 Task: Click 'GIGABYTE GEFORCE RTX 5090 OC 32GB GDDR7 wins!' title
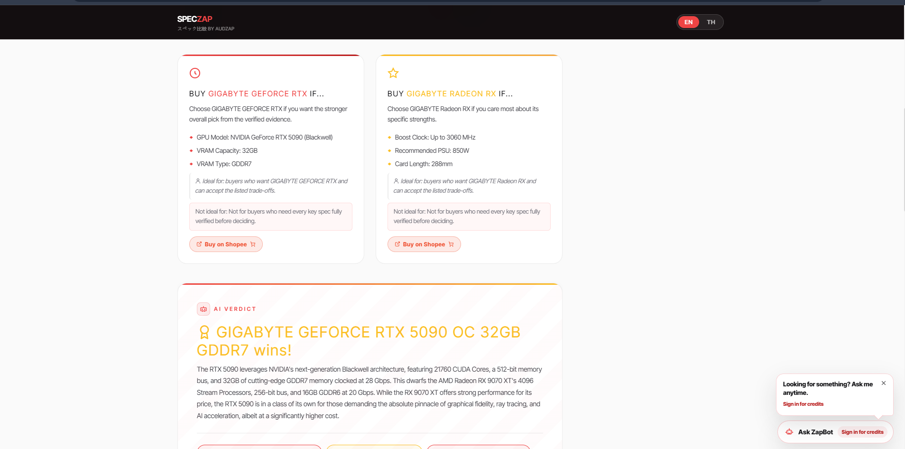(x=359, y=341)
